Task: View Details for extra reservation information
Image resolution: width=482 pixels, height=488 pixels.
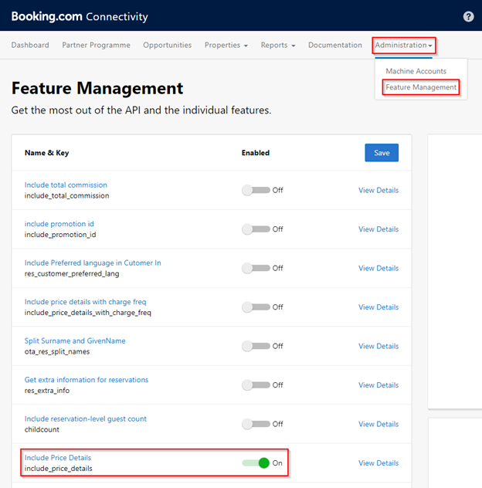Action: point(378,385)
